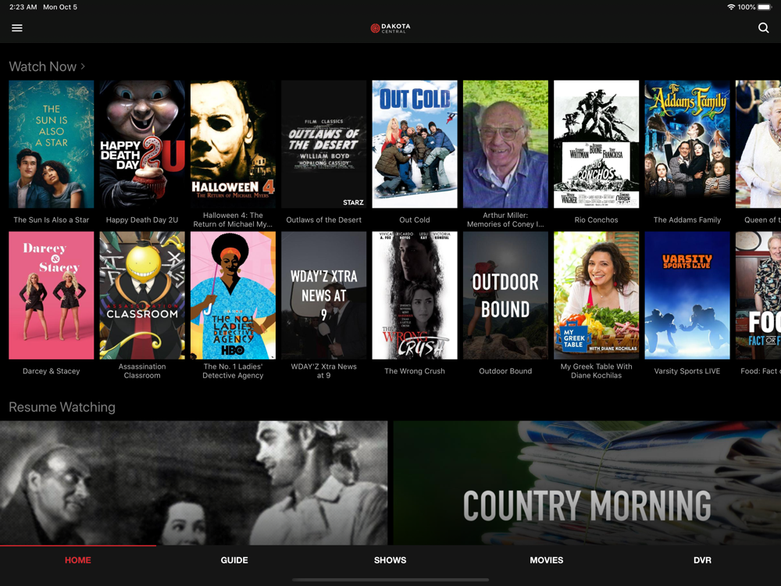Tap the status bar clock 2:23 AM
The height and width of the screenshot is (586, 781).
pyautogui.click(x=23, y=7)
